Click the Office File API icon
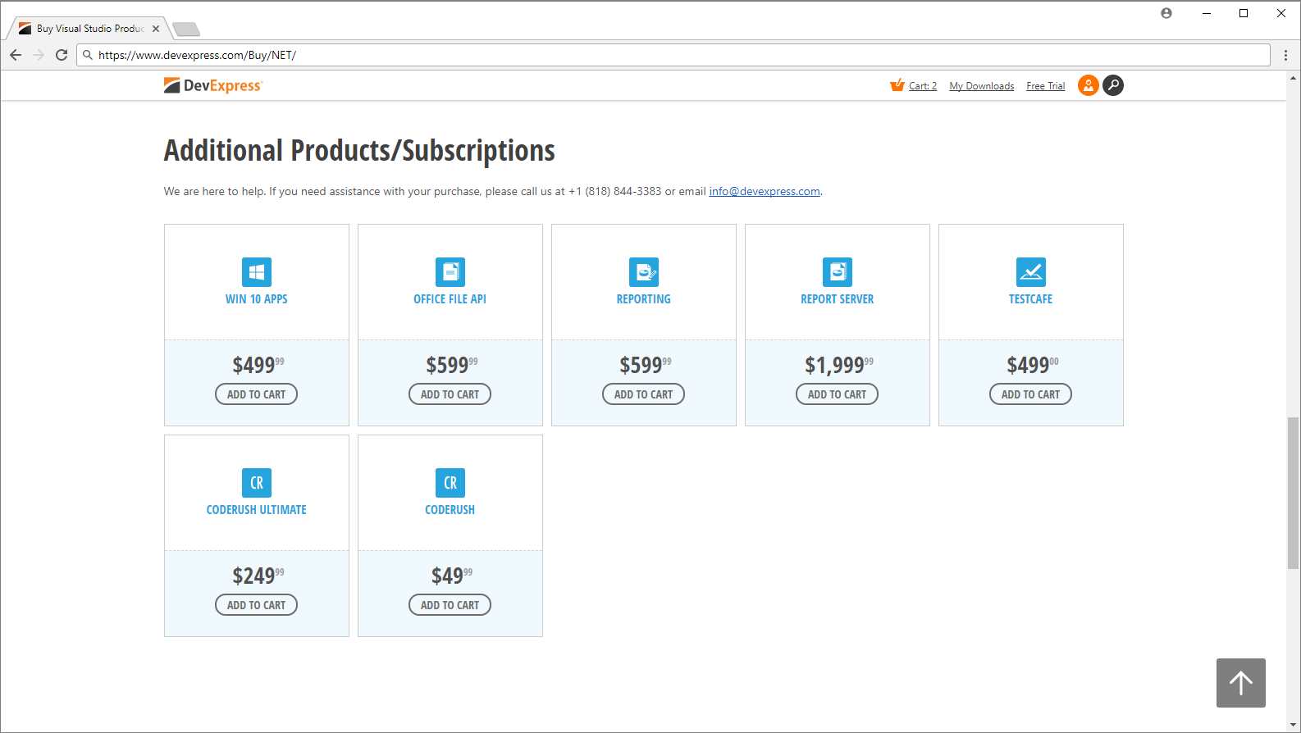Screen dimensions: 1301x733 coord(450,272)
